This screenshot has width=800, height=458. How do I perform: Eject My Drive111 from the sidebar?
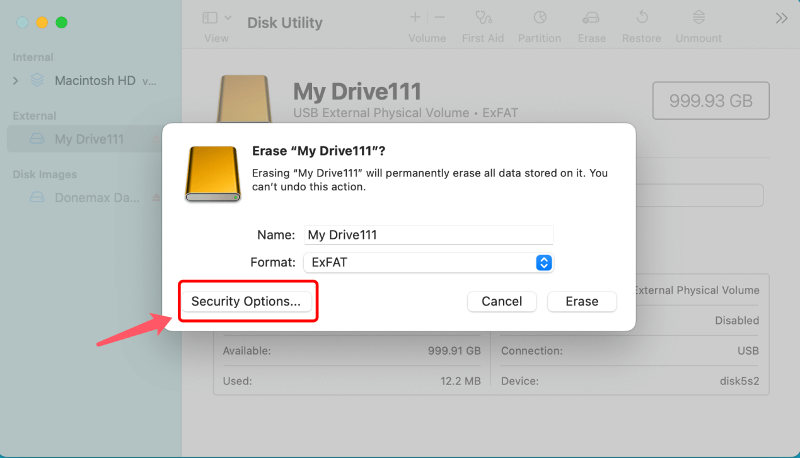155,139
